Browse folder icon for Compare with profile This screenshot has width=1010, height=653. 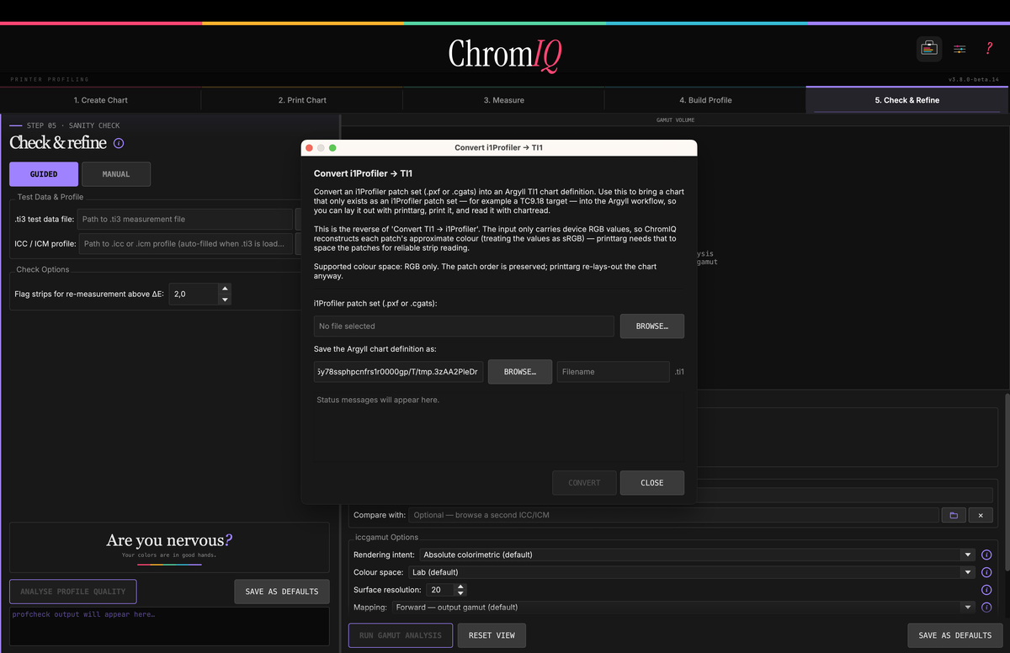[953, 515]
